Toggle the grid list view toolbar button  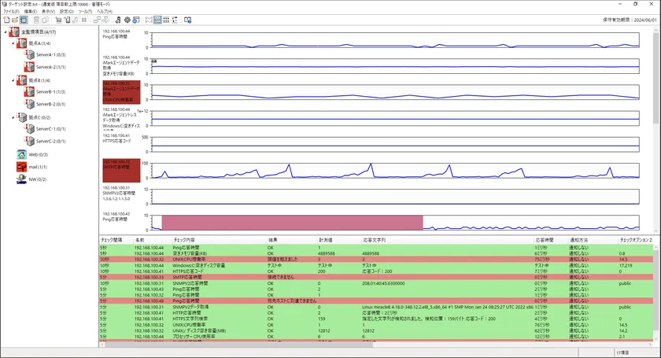pos(167,20)
